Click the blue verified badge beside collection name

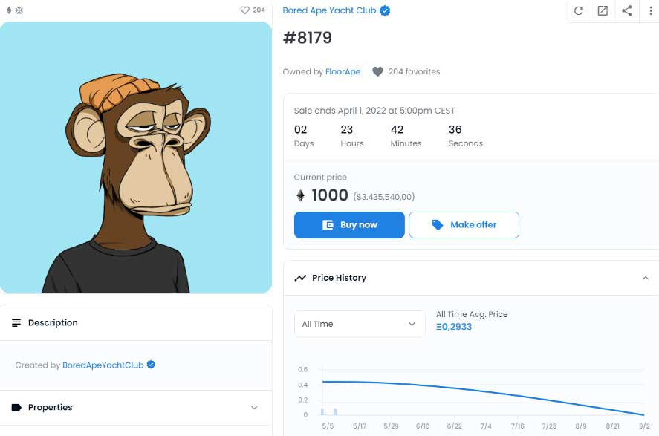[x=385, y=10]
